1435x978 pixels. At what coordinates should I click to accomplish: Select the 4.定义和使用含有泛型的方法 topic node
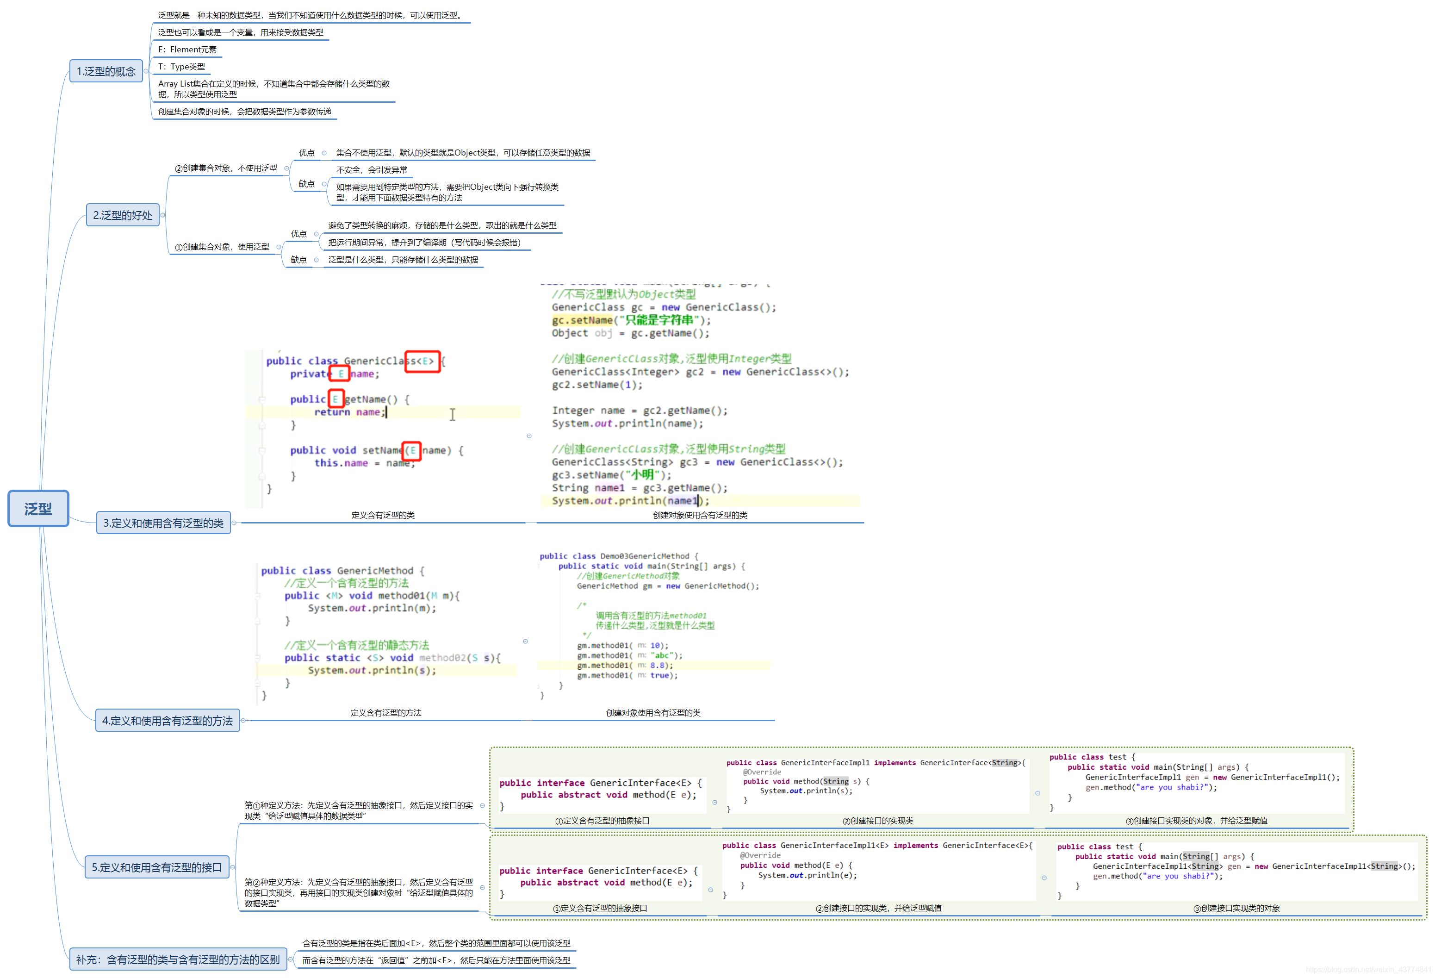point(168,720)
